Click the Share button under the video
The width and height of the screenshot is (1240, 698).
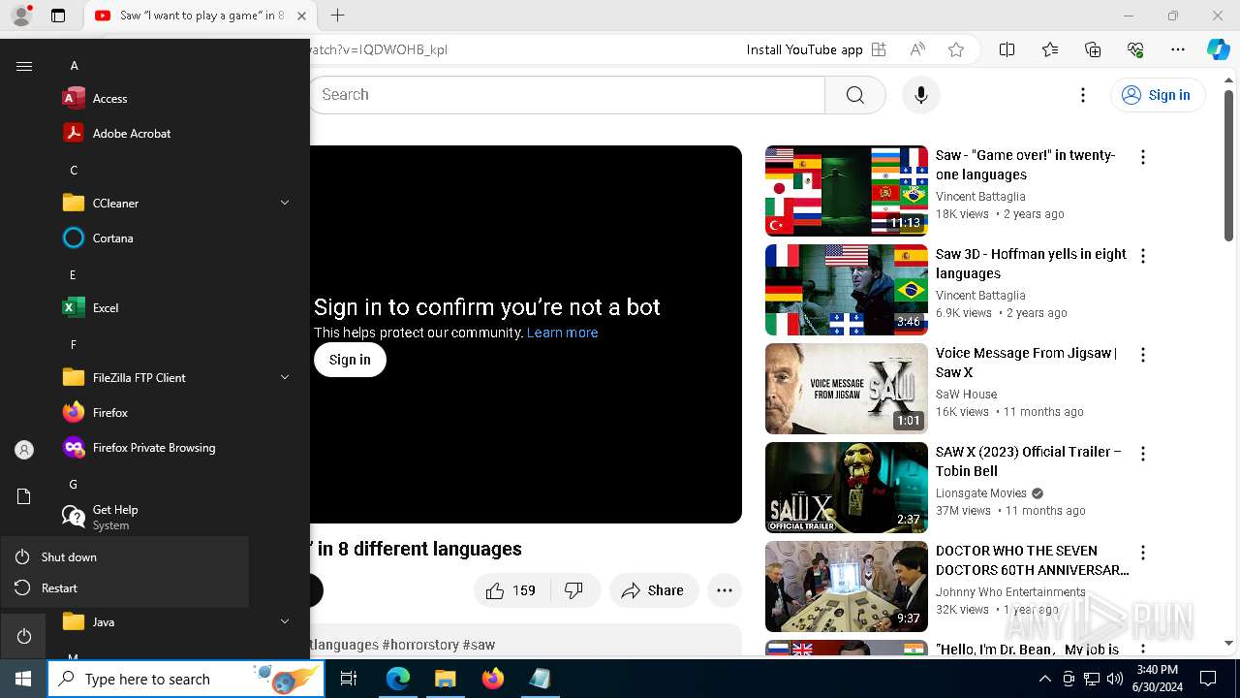point(654,590)
